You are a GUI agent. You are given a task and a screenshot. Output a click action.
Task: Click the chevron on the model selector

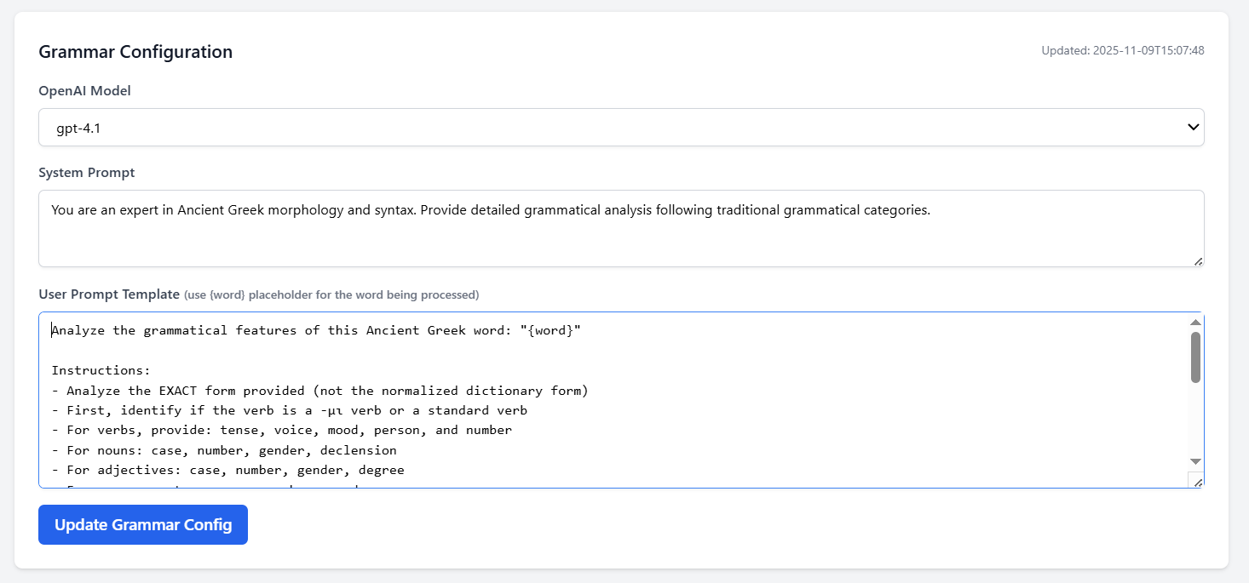(x=1192, y=127)
